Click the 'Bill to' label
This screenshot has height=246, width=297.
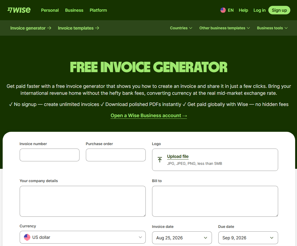(x=157, y=181)
